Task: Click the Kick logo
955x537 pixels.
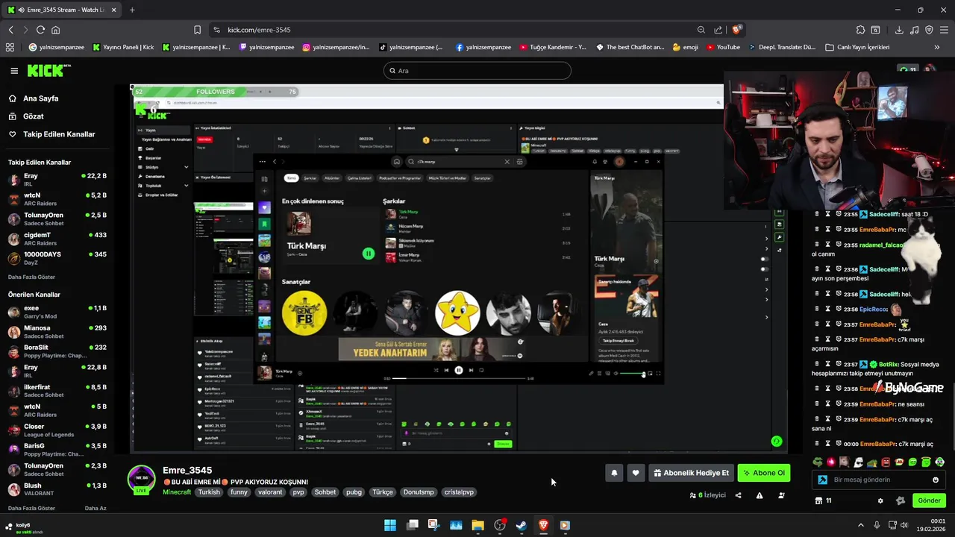Action: (49, 71)
